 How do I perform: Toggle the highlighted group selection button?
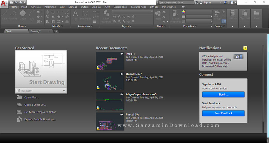coord(224,21)
